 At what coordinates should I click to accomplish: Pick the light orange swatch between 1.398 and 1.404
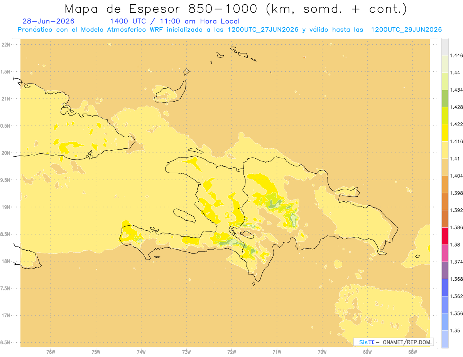(445, 184)
